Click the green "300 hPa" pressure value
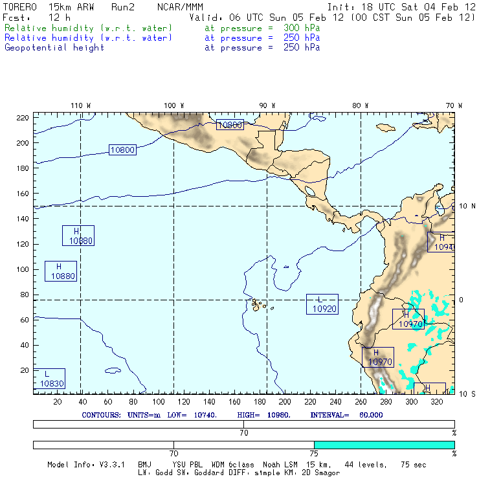The image size is (479, 479). 302,28
